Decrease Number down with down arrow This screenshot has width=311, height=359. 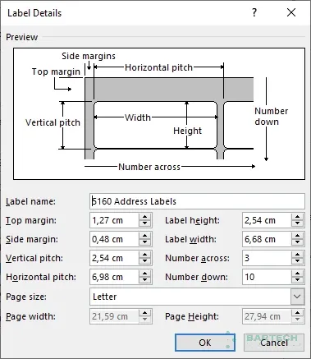click(x=297, y=280)
